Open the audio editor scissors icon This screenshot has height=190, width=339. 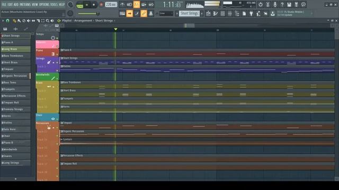pos(267,5)
